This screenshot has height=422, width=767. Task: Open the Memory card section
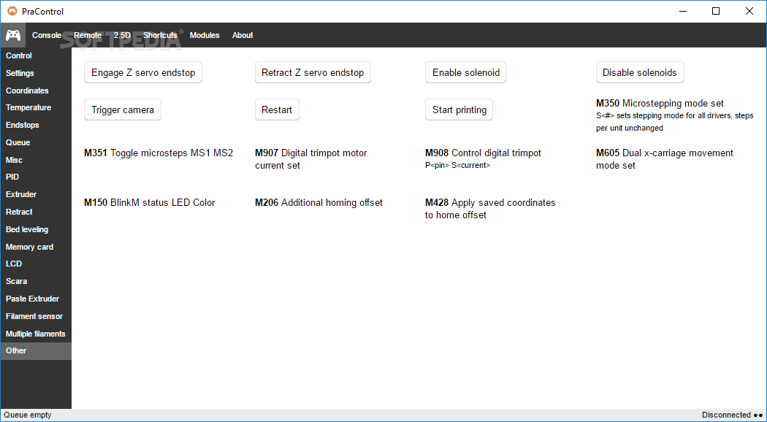coord(37,247)
